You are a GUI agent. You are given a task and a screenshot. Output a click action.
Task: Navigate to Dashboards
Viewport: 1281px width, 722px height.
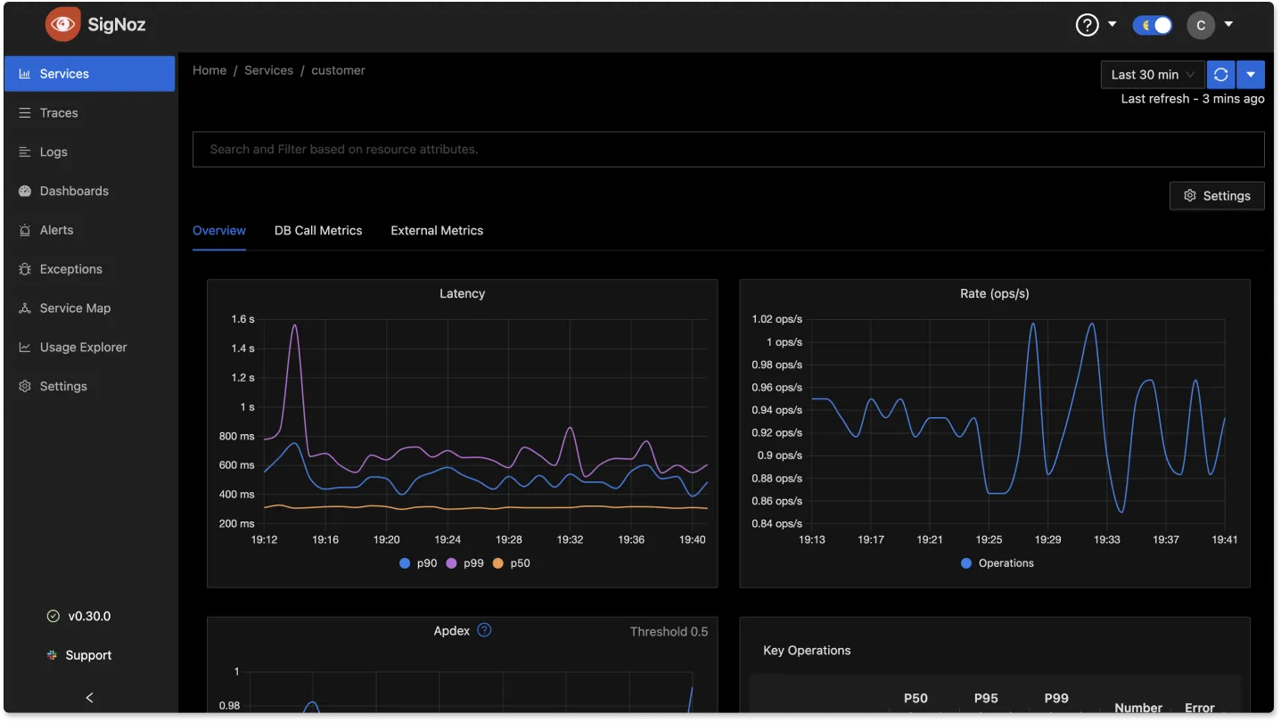89,191
